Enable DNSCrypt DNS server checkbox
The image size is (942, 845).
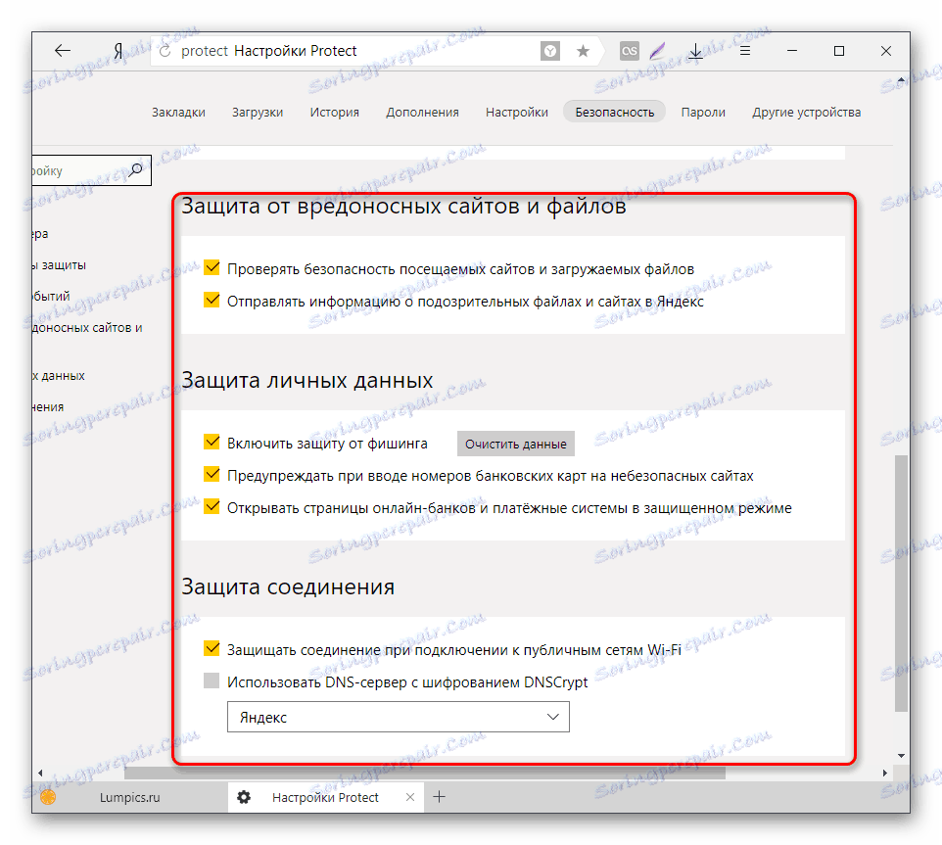(x=212, y=681)
